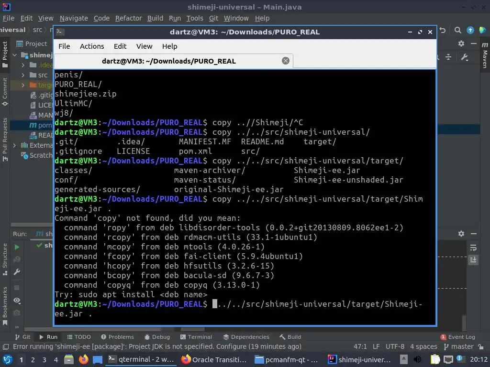Click the UTF-8 encoding status widget
Screen dimensions: 490x367
pyautogui.click(x=395, y=347)
